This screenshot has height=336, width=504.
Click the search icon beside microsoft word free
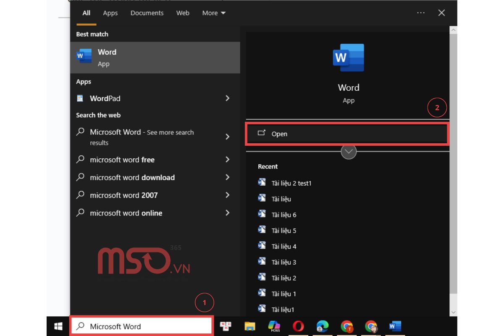[x=80, y=159]
